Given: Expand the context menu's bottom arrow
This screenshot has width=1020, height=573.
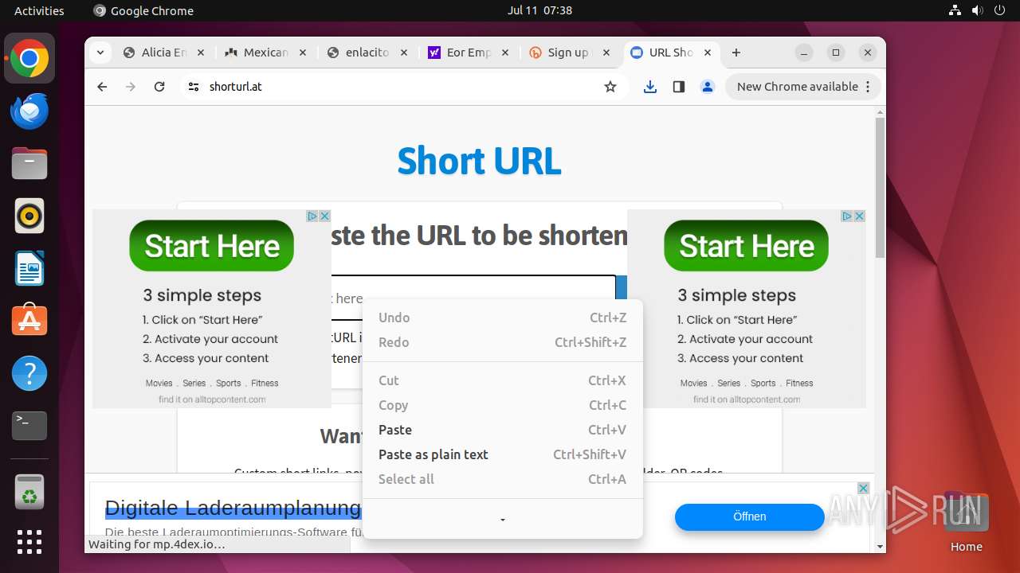Looking at the screenshot, I should tap(503, 520).
